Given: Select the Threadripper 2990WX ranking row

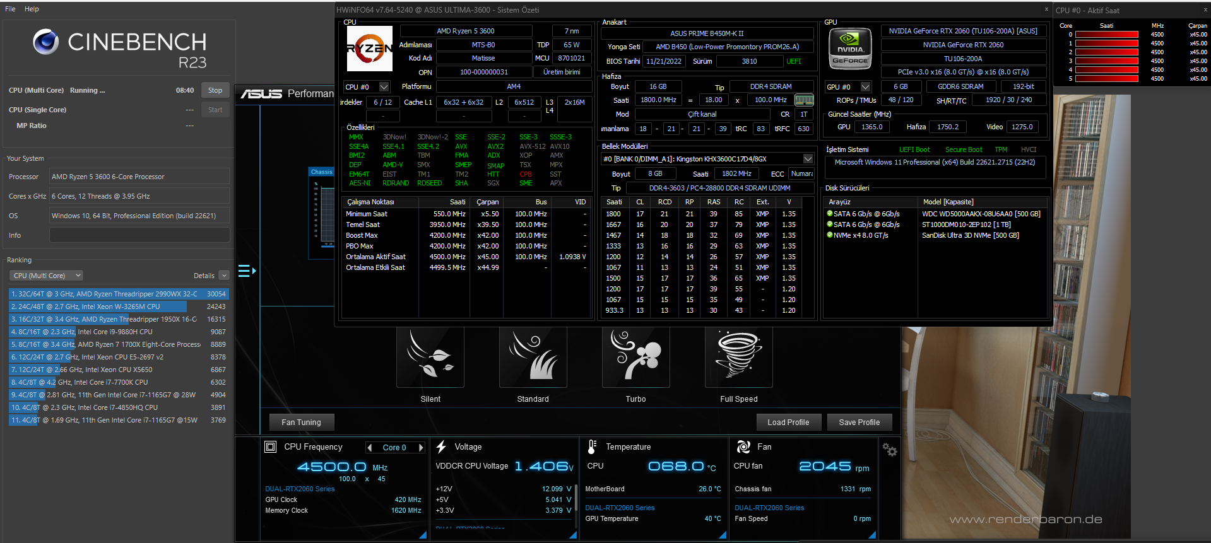Looking at the screenshot, I should (x=118, y=294).
